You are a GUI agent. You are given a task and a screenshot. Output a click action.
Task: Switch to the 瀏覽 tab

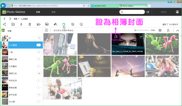(53, 12)
